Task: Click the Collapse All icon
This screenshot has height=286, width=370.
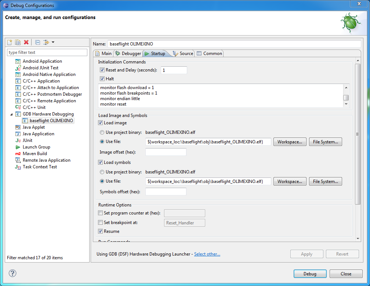Action: pos(37,42)
